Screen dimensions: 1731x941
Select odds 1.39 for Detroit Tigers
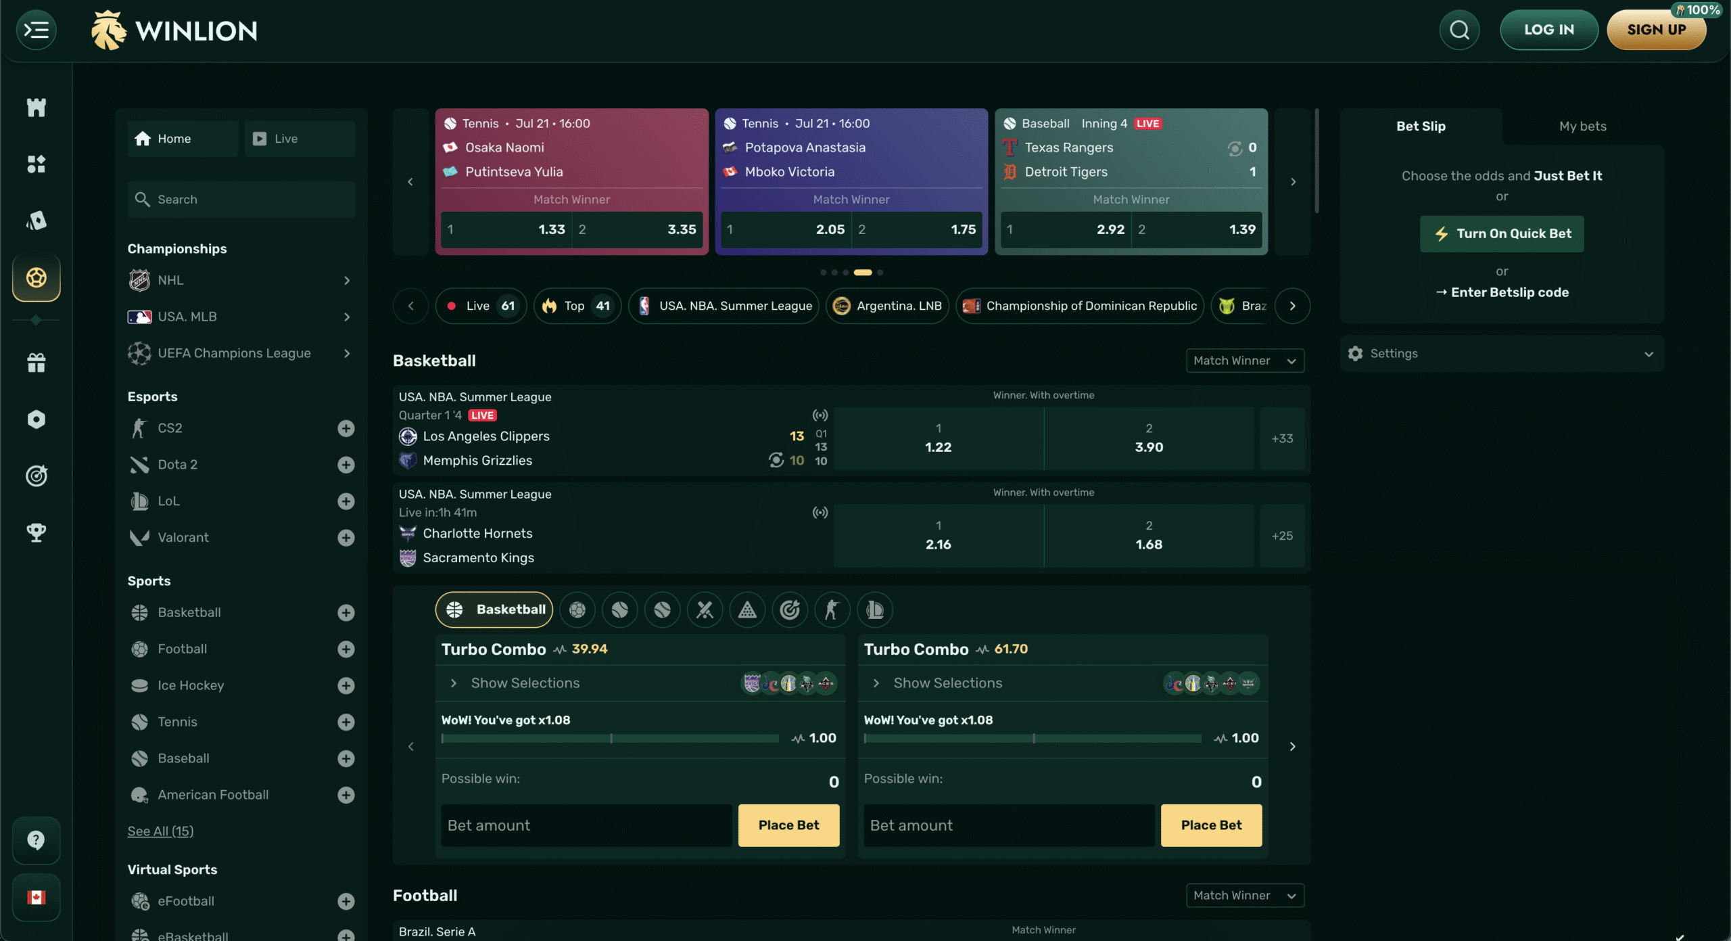tap(1197, 229)
